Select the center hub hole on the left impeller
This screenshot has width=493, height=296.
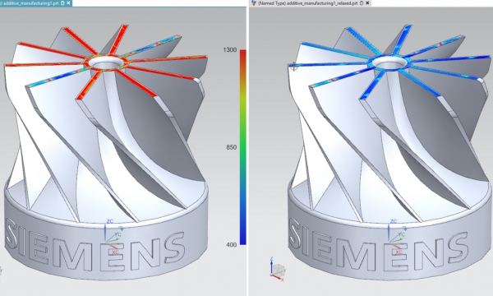click(106, 63)
